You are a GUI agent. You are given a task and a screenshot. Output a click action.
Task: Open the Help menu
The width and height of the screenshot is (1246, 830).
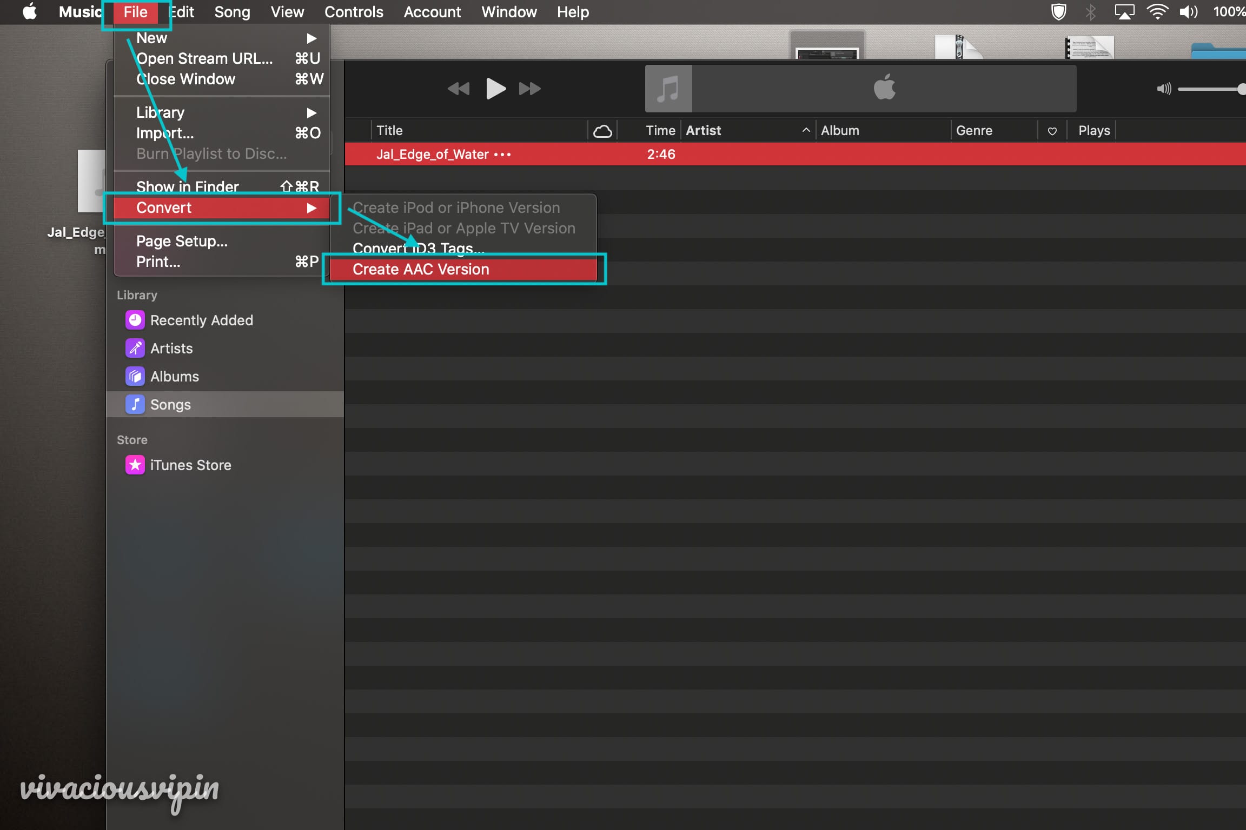tap(573, 11)
